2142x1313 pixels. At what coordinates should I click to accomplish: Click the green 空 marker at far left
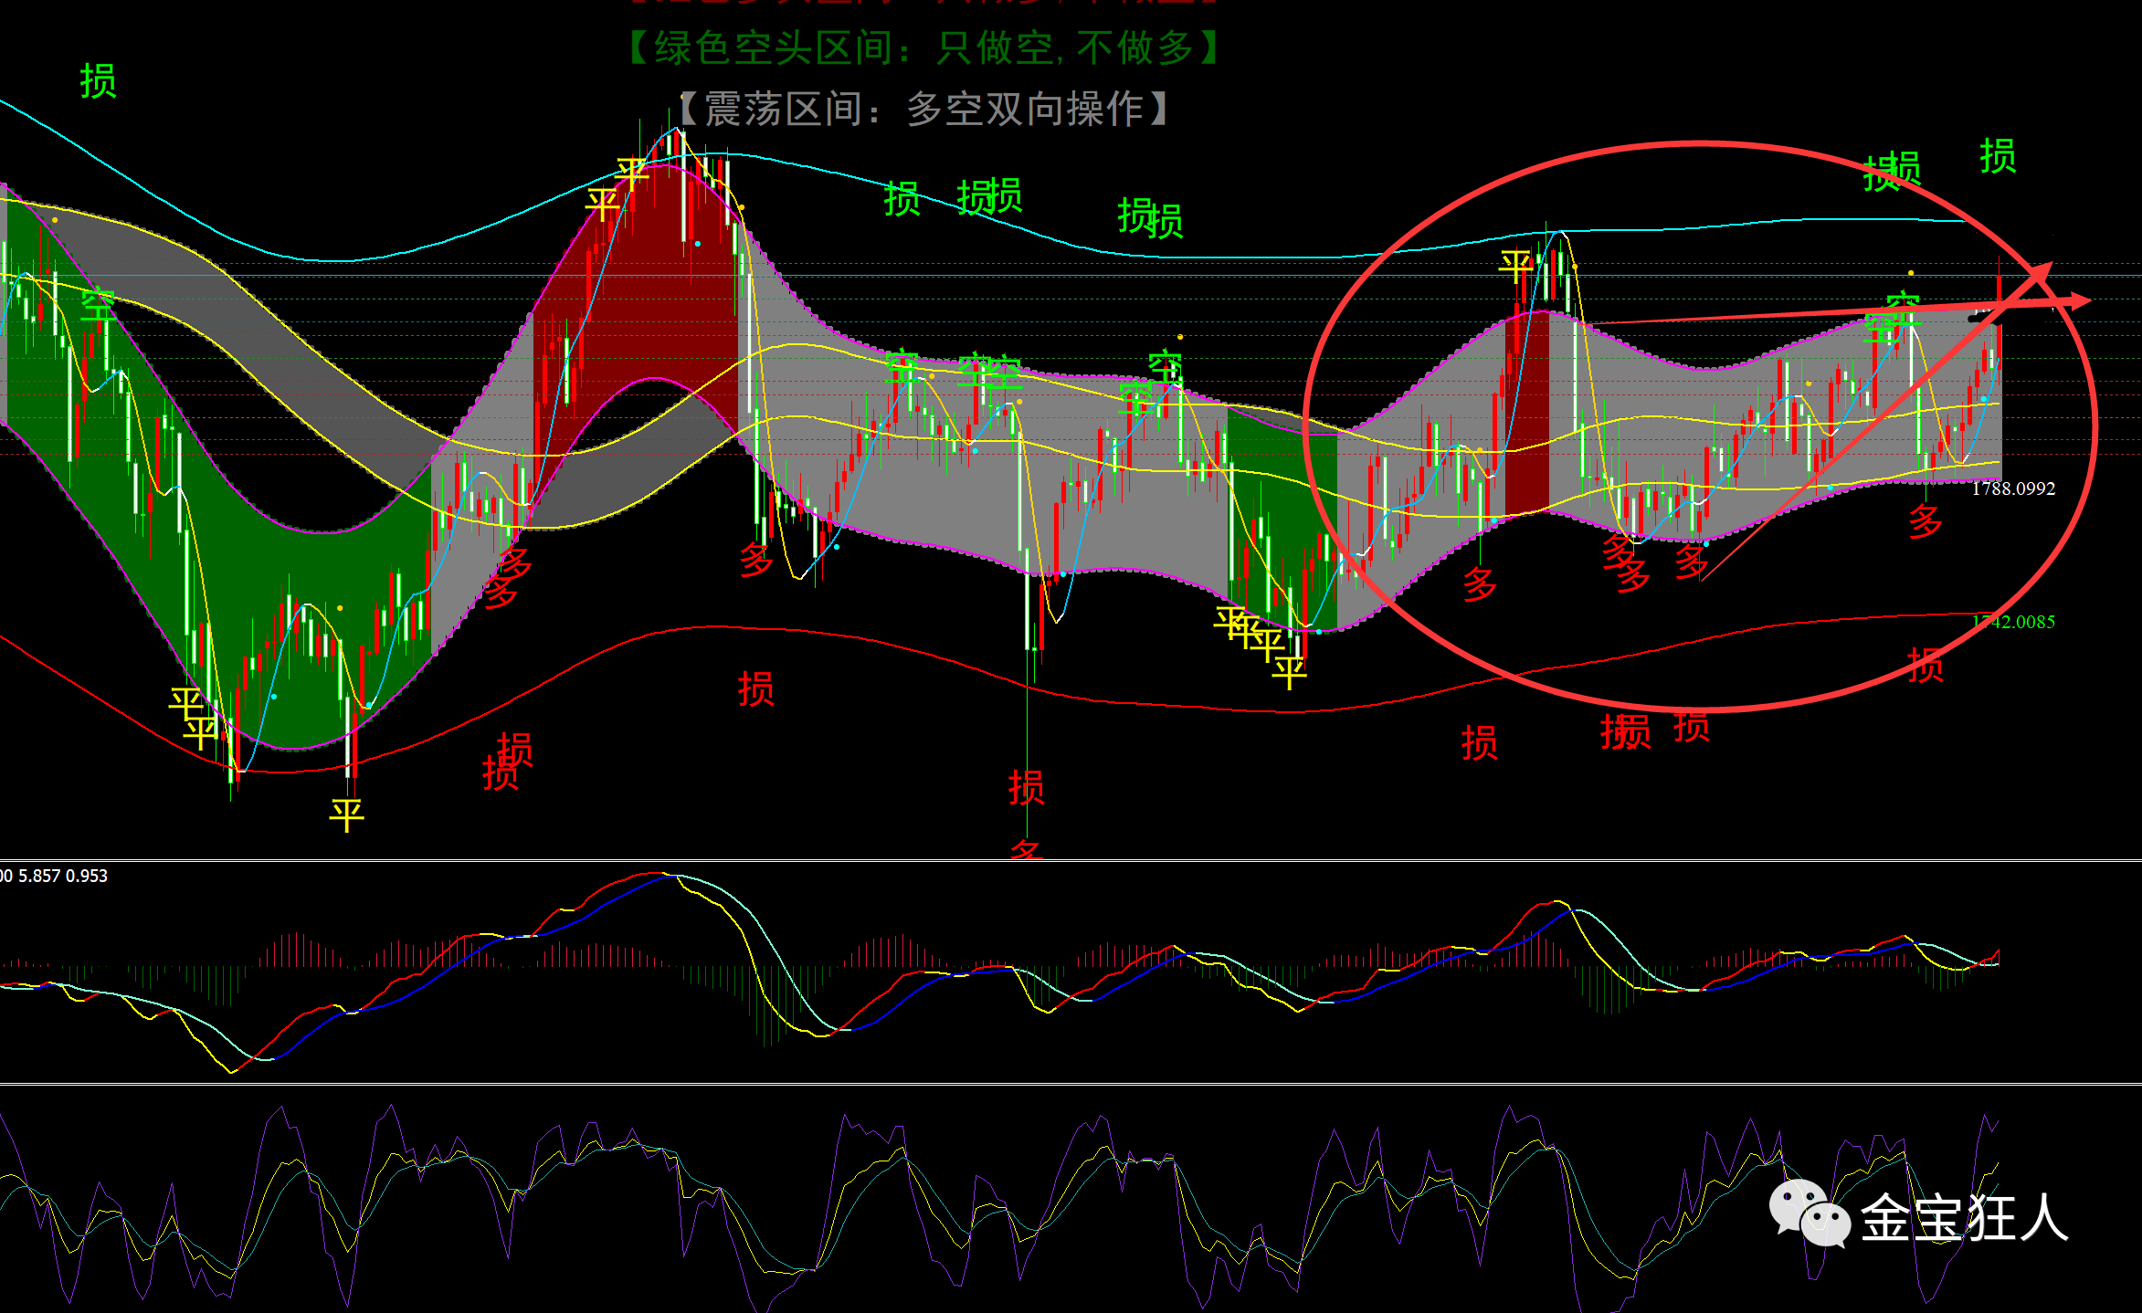(98, 306)
